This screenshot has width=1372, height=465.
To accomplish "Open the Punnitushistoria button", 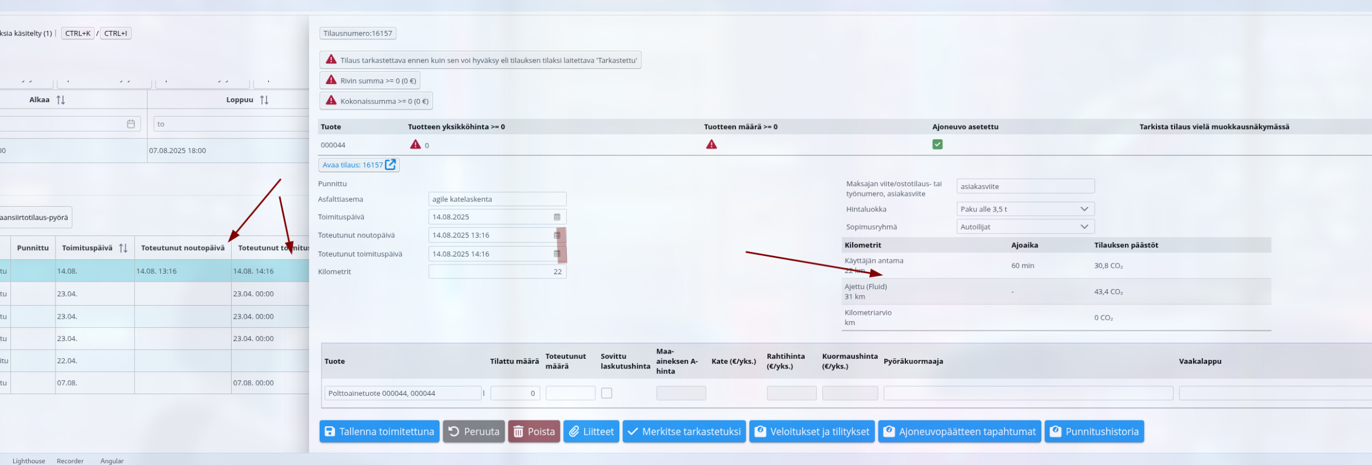I will [1093, 431].
